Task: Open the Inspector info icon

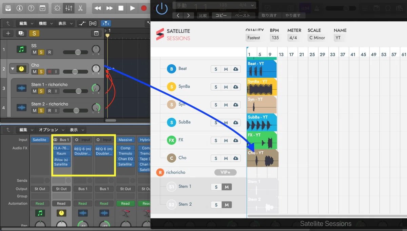Action: pyautogui.click(x=20, y=8)
